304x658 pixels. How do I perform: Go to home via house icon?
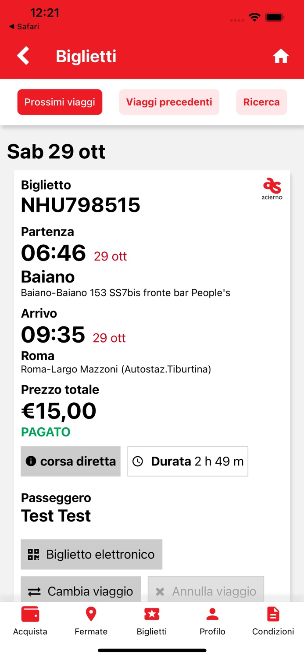pos(281,56)
